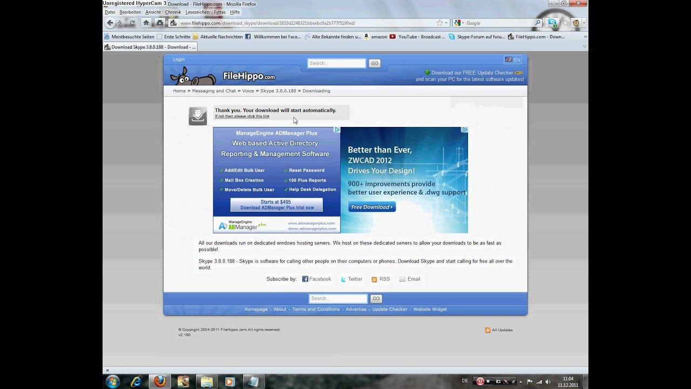Image resolution: width=691 pixels, height=389 pixels.
Task: Open Windows Media Player from the taskbar
Action: coord(229,381)
